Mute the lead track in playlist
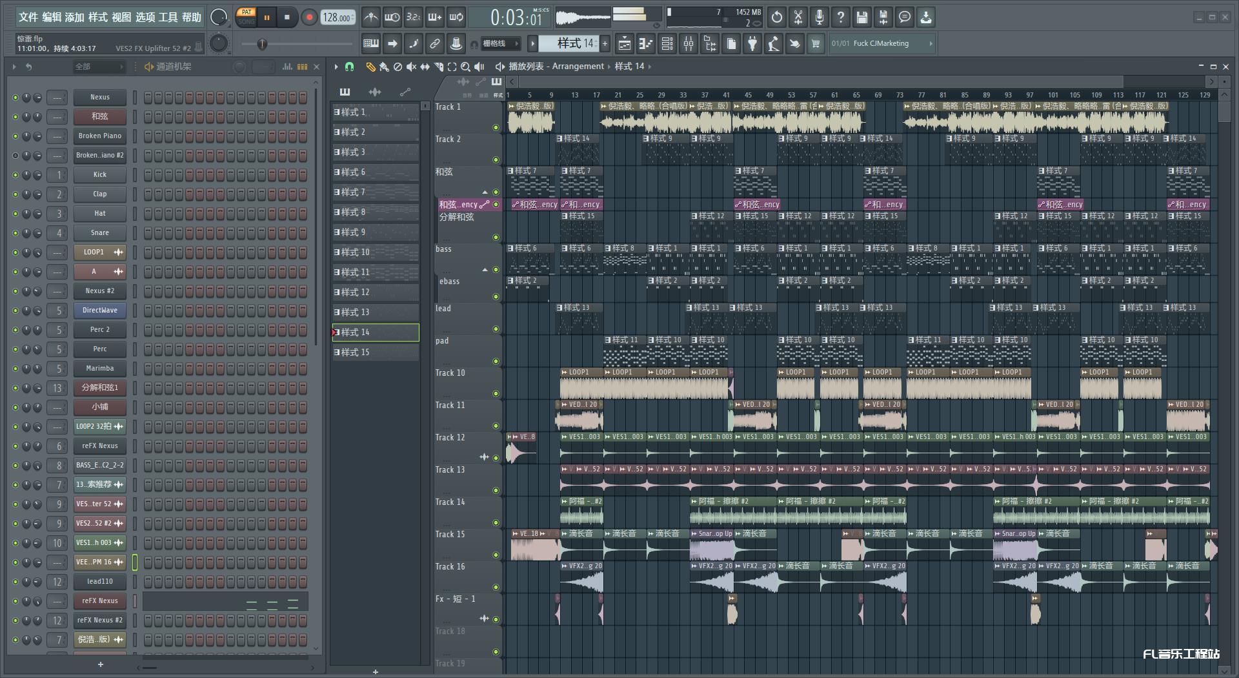Image resolution: width=1239 pixels, height=678 pixels. click(496, 329)
